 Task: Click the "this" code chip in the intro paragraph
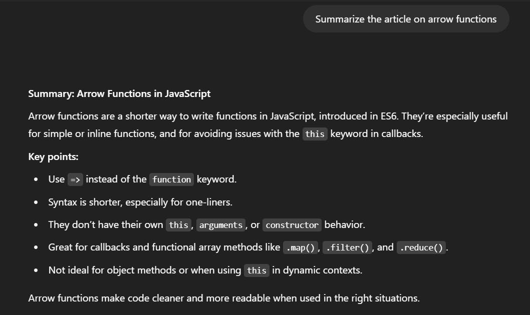click(315, 134)
